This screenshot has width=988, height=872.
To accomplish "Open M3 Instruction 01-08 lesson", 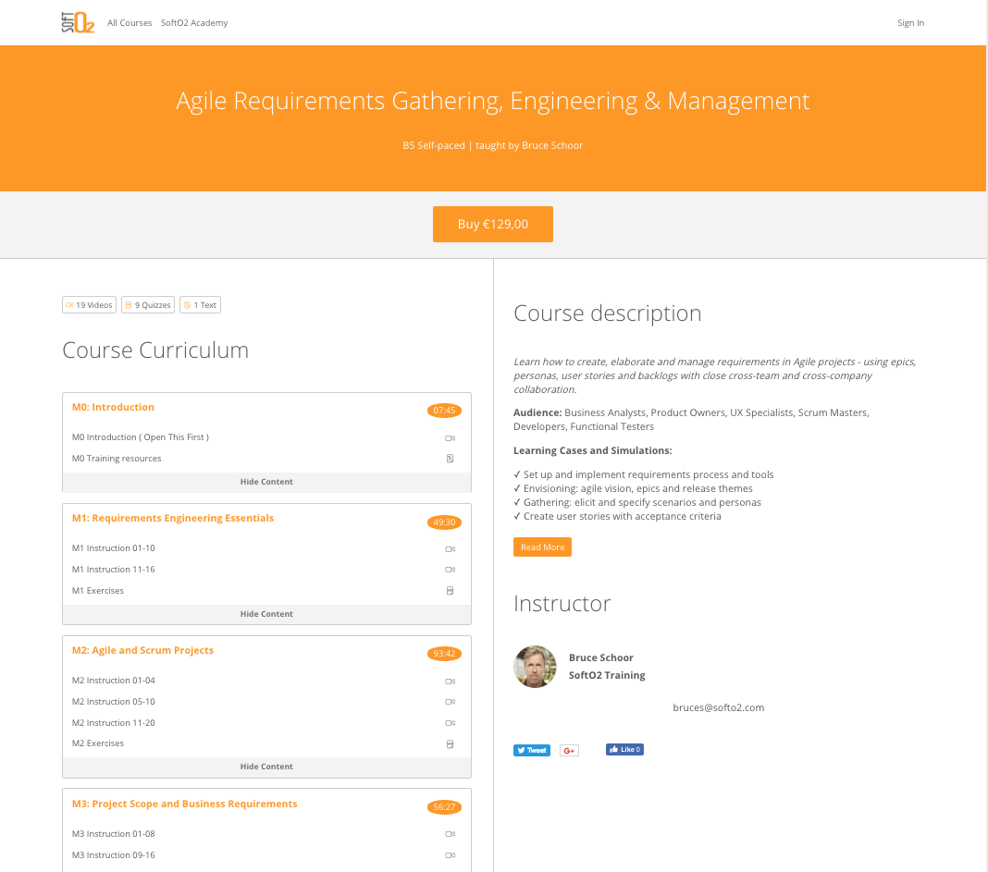I will tap(114, 834).
